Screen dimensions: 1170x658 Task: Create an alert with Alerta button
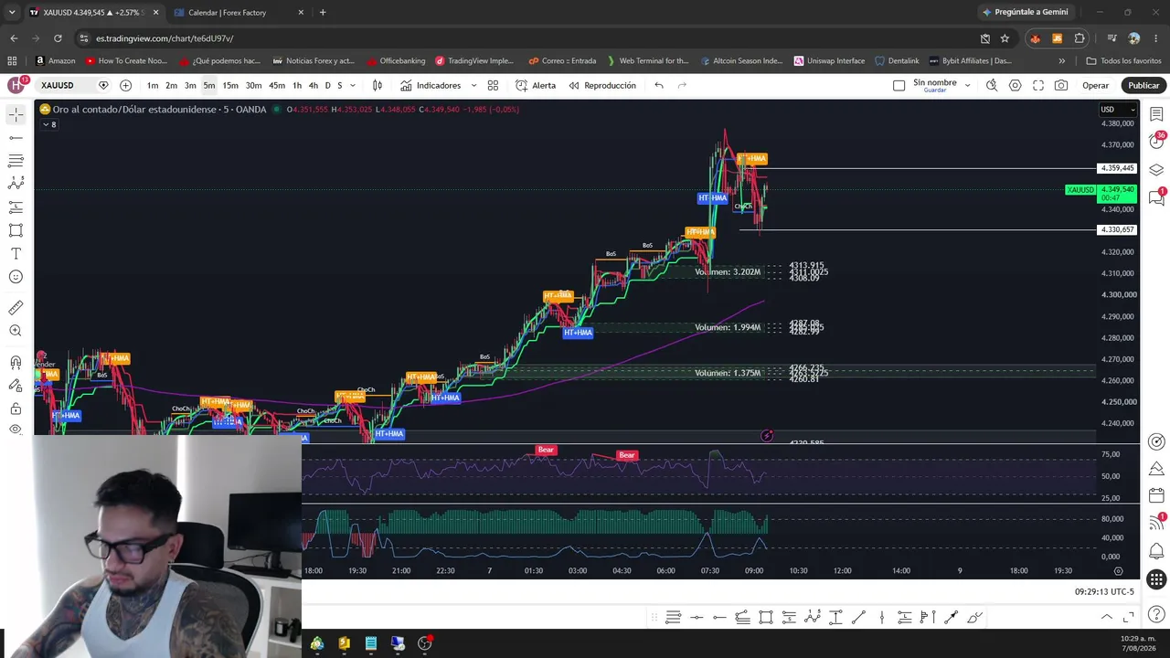(x=536, y=85)
